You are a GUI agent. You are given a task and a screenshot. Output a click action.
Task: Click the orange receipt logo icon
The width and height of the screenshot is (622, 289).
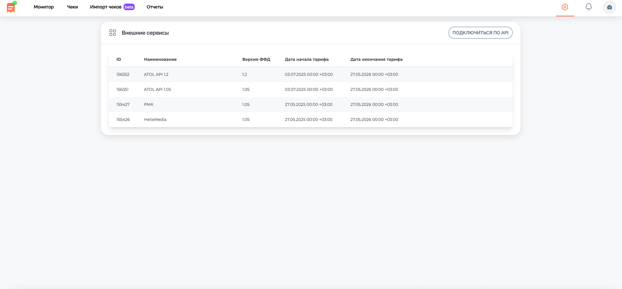point(11,8)
